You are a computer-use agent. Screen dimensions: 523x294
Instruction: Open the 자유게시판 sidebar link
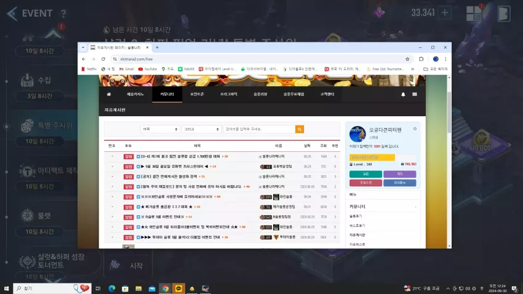(x=357, y=235)
